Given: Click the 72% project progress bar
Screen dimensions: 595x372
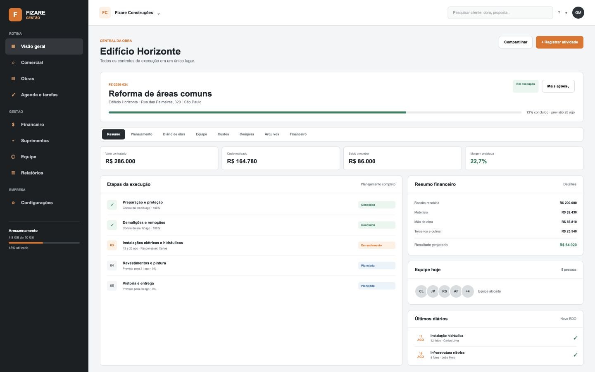Looking at the screenshot, I should click(315, 112).
